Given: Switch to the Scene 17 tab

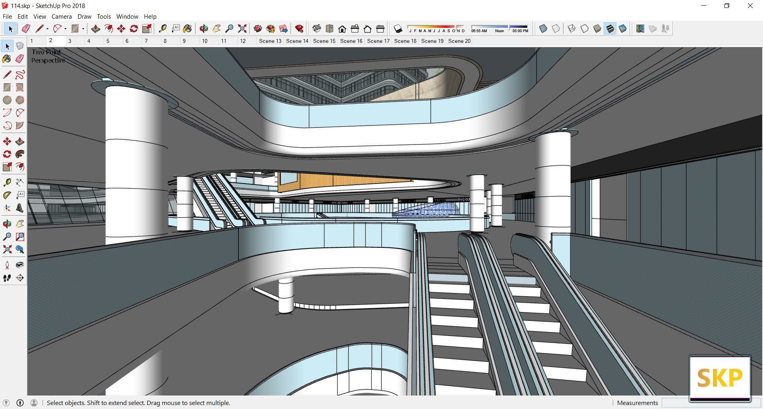Looking at the screenshot, I should [x=378, y=41].
